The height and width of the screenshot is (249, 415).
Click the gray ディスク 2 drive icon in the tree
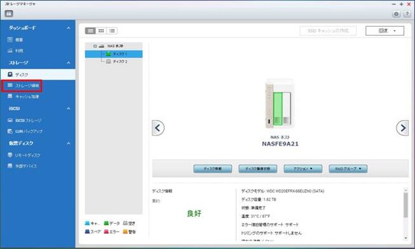click(x=108, y=62)
